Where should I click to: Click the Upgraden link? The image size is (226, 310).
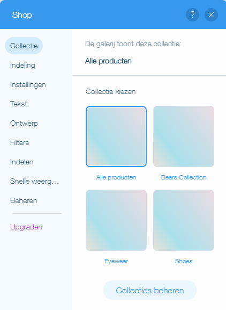click(26, 227)
